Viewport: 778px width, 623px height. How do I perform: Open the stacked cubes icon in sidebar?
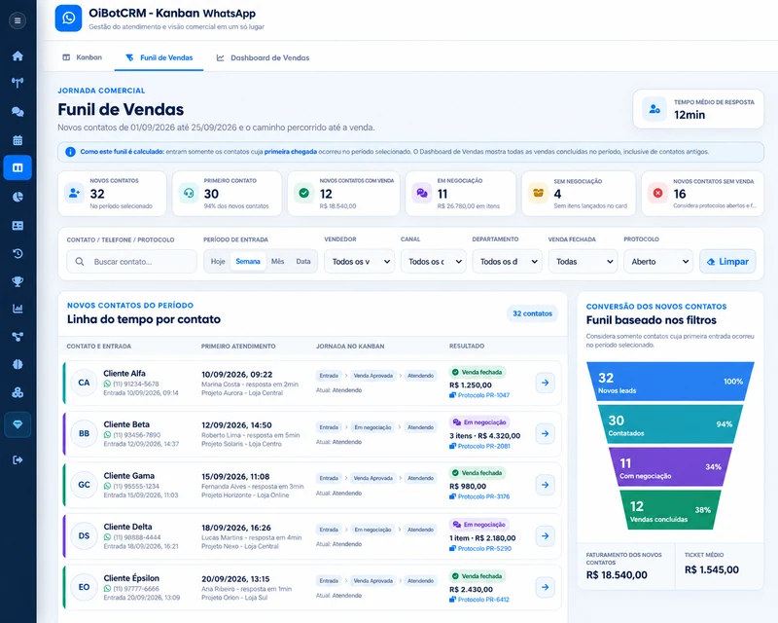point(18,392)
